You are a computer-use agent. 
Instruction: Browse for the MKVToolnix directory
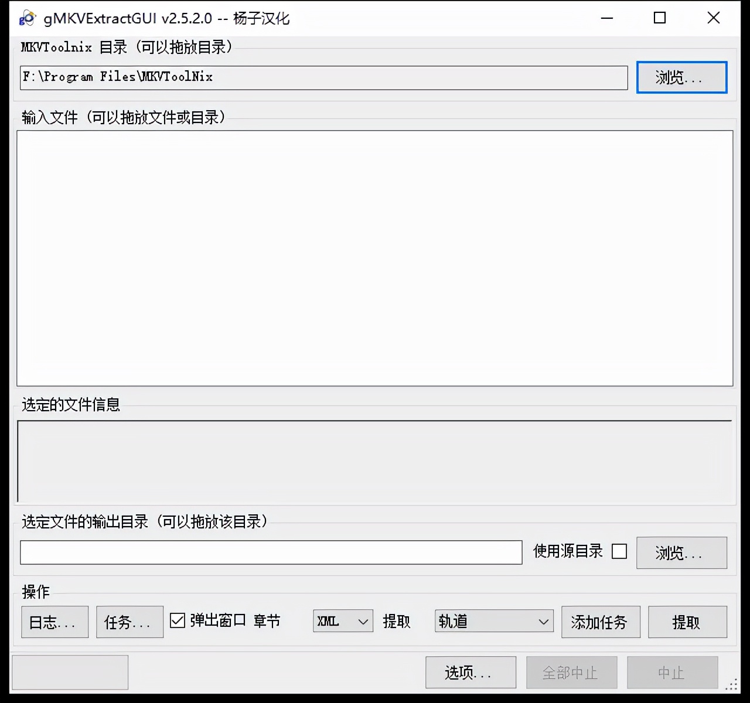coord(681,77)
